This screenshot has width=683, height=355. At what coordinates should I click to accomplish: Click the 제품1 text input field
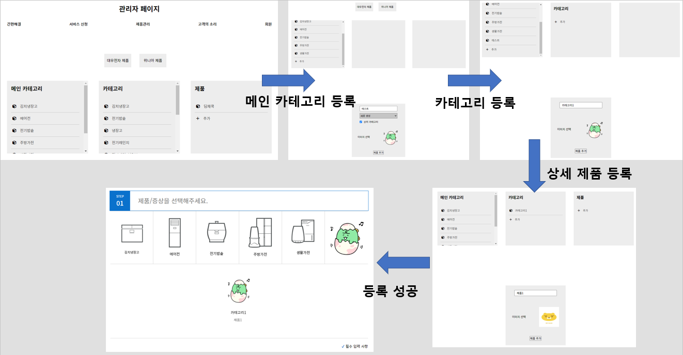(x=535, y=293)
